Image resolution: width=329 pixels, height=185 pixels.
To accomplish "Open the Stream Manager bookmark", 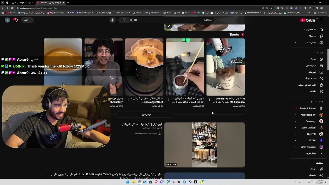I will pos(85,13).
